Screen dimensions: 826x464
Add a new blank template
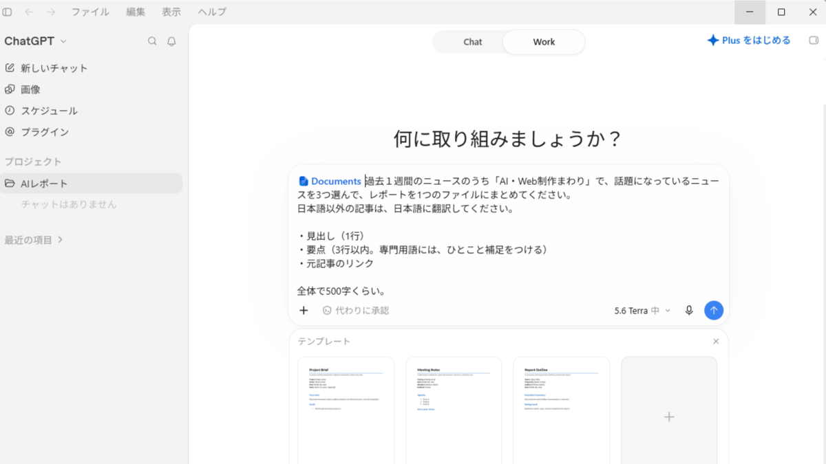coord(669,410)
